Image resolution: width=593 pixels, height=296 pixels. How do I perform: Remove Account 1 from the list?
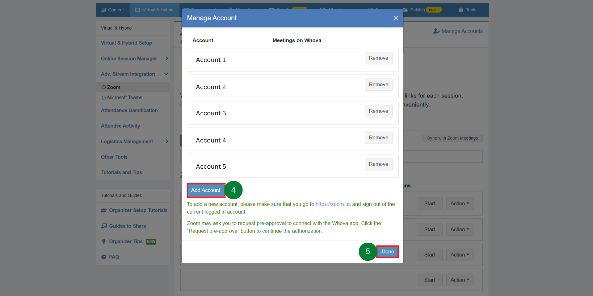pos(378,58)
